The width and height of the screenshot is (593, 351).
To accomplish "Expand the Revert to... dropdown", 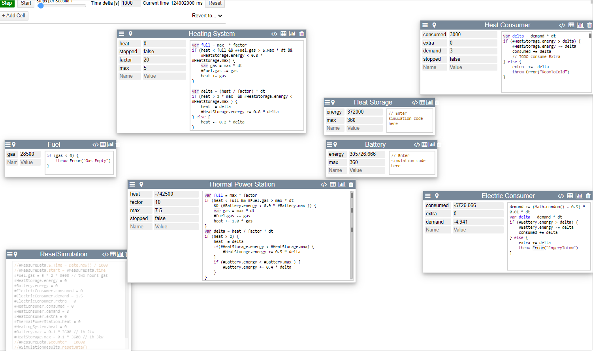I will click(207, 16).
